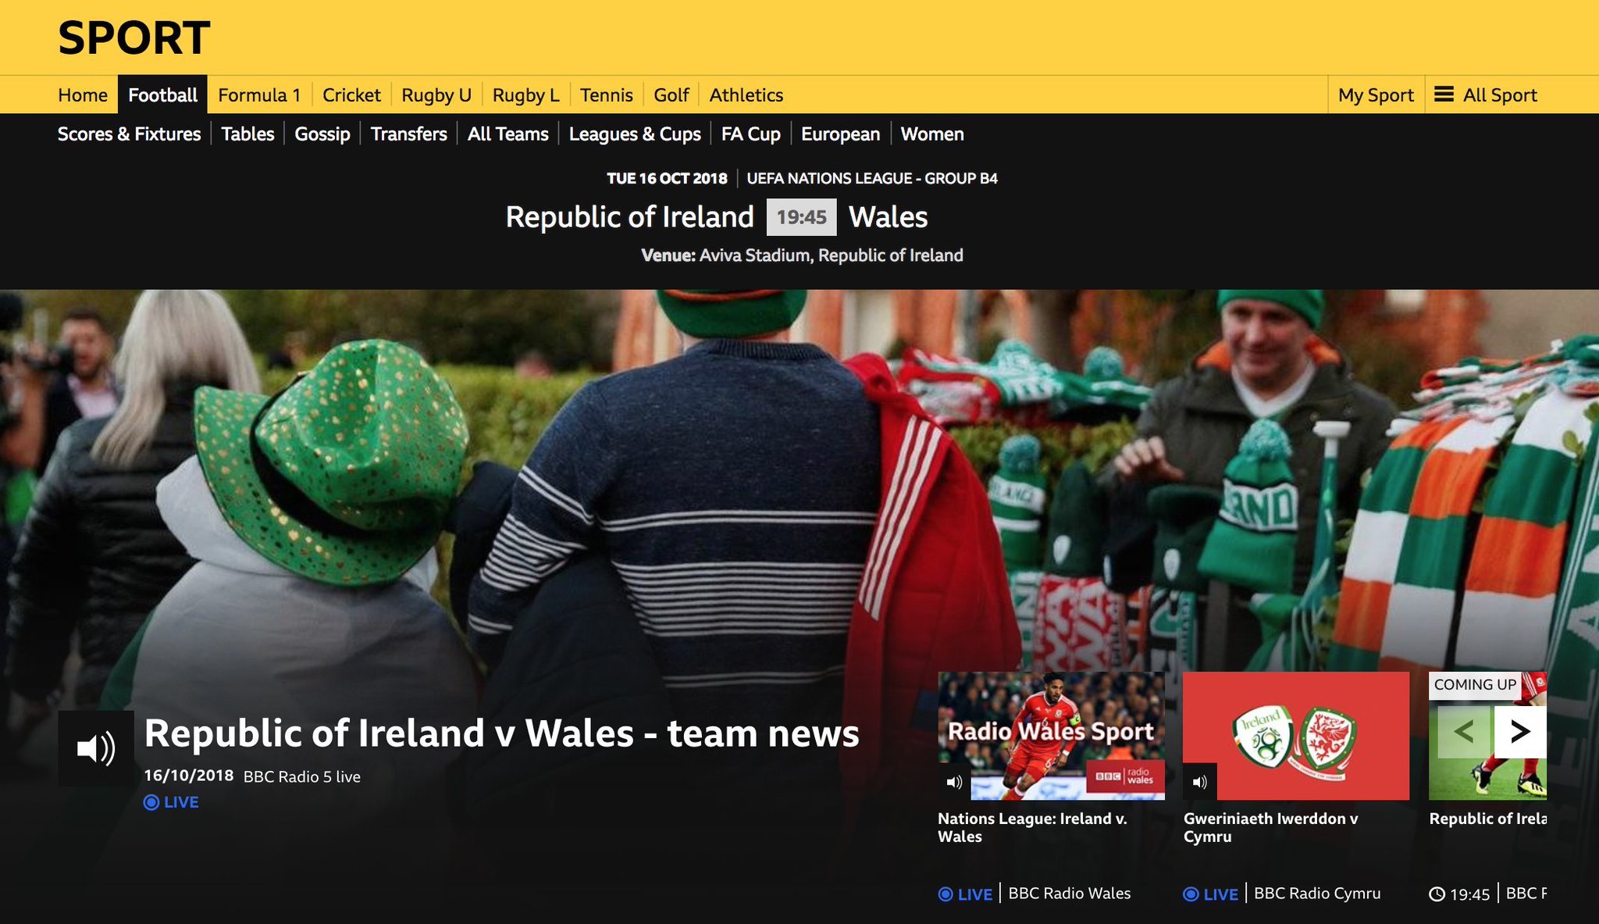This screenshot has height=924, width=1599.
Task: Show next coming up item arrow
Action: pyautogui.click(x=1519, y=732)
